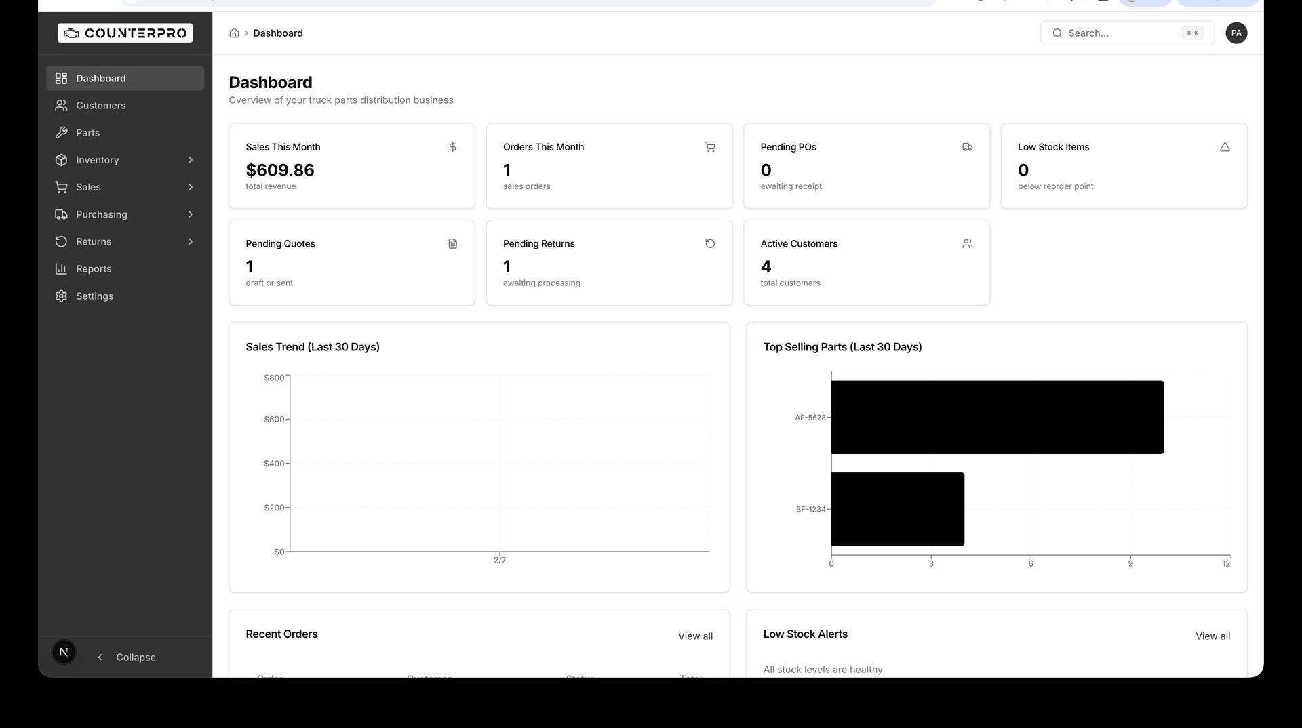Click the truck icon on Pending POs card
The height and width of the screenshot is (728, 1302).
point(968,147)
